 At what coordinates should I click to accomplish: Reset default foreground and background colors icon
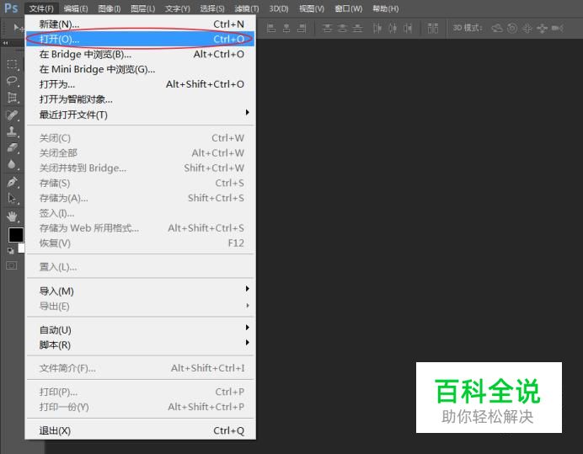[x=10, y=251]
